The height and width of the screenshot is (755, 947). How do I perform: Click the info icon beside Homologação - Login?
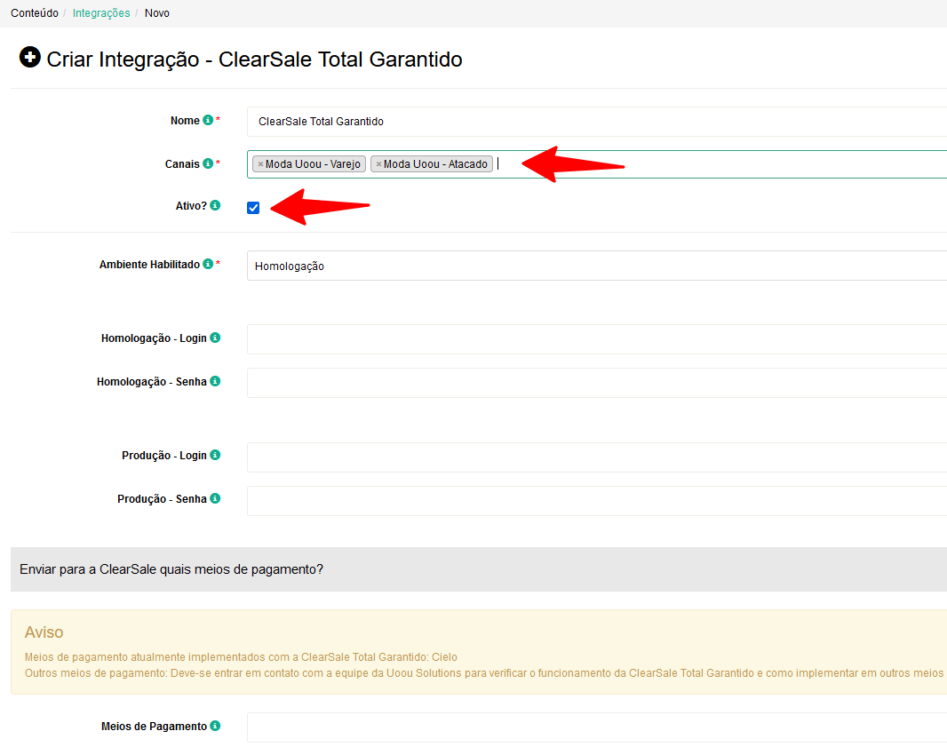(x=215, y=338)
